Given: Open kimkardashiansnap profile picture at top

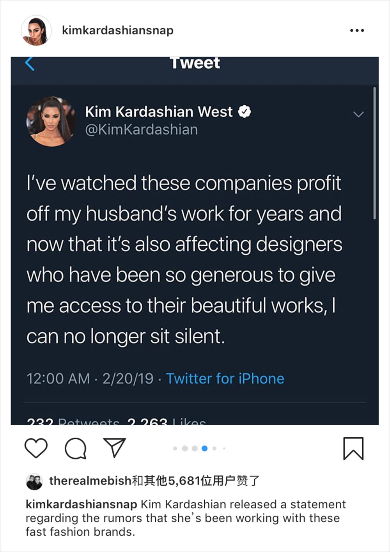Looking at the screenshot, I should tap(36, 30).
